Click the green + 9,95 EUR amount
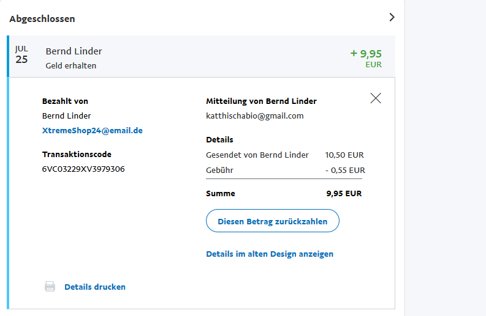Image resolution: width=486 pixels, height=316 pixels. tap(366, 54)
